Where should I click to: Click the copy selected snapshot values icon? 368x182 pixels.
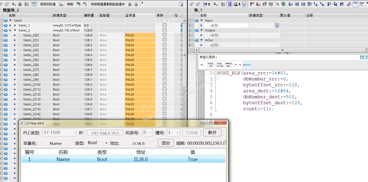tap(137, 4)
